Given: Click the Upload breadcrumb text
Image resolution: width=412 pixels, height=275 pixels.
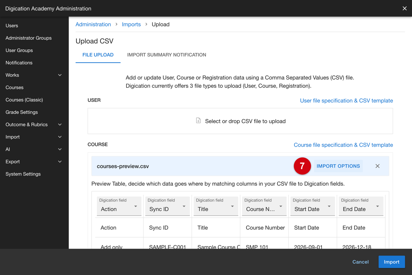Looking at the screenshot, I should 161,24.
